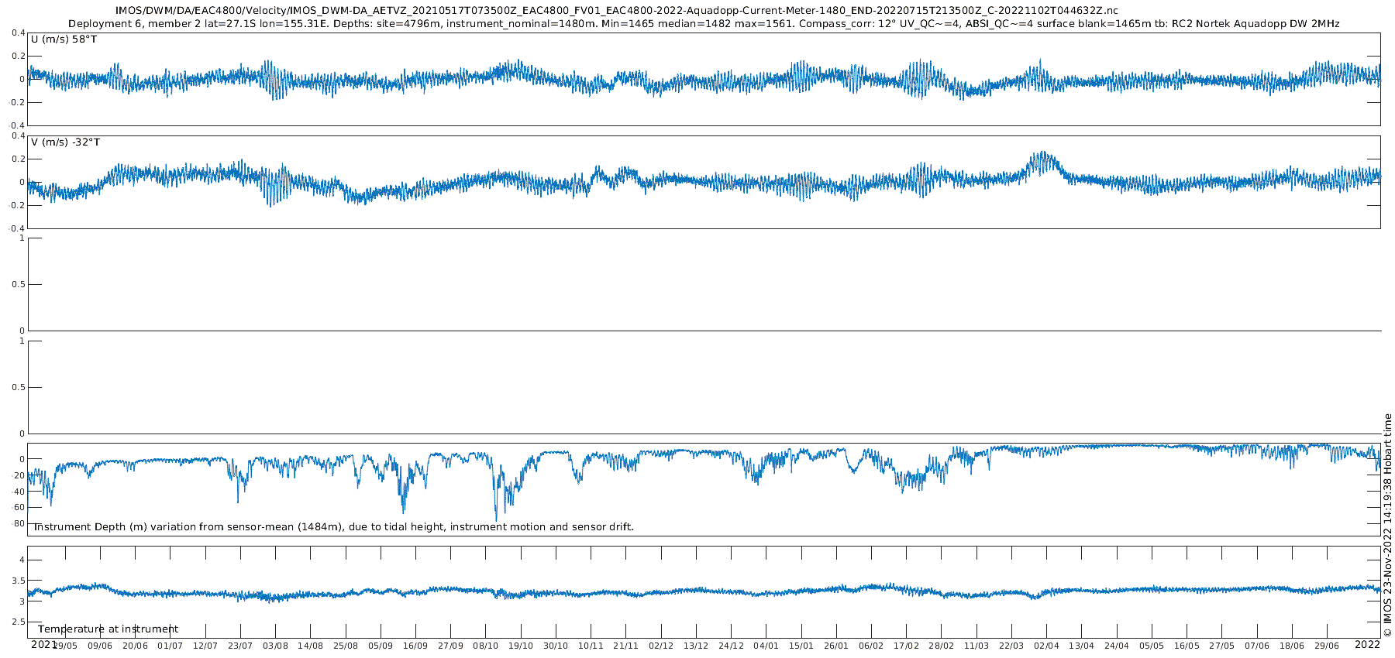Click the '29/06' date tick label
This screenshot has width=1395, height=658.
pos(1327,646)
